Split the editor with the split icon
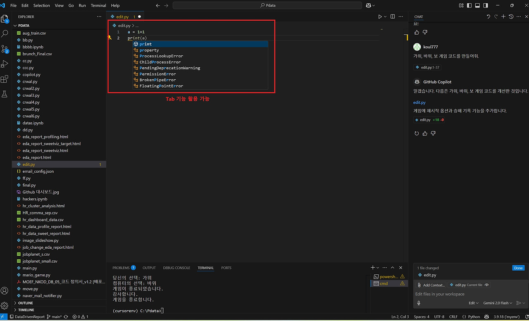 [x=392, y=17]
